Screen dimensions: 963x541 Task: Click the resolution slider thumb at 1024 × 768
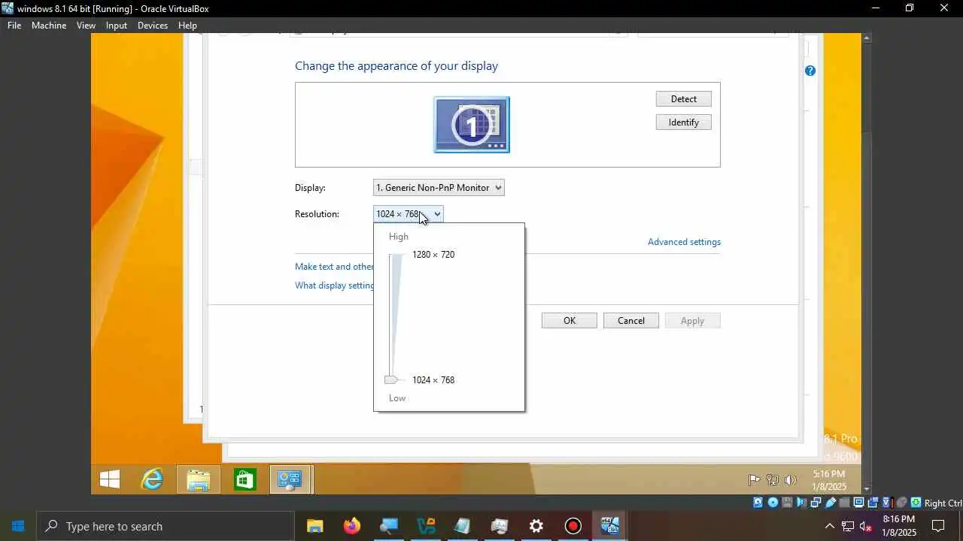[390, 380]
